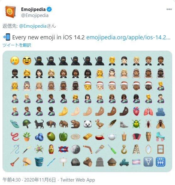Click the anatomical heart emoji
The height and width of the screenshot is (185, 175).
136,111
